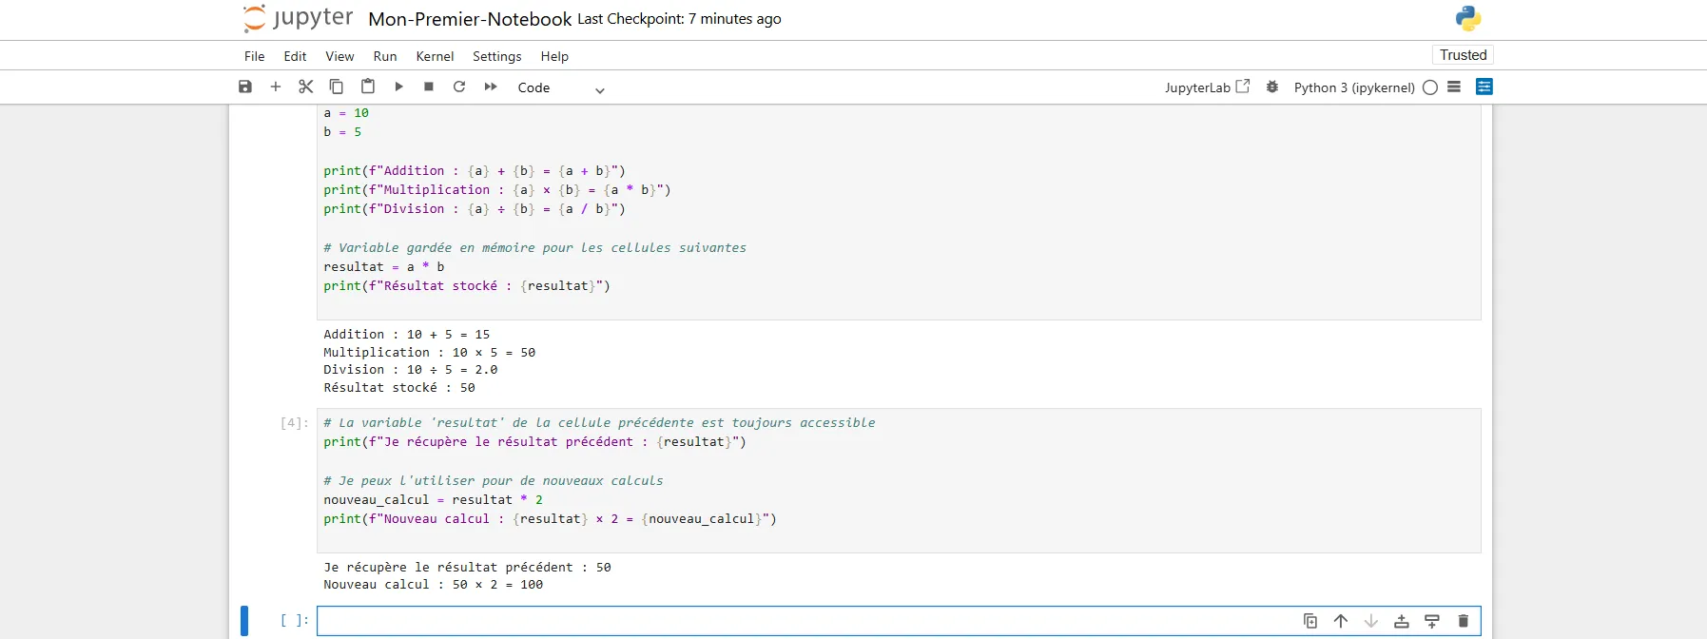
Task: Open the cell type Code dropdown
Action: 560,88
